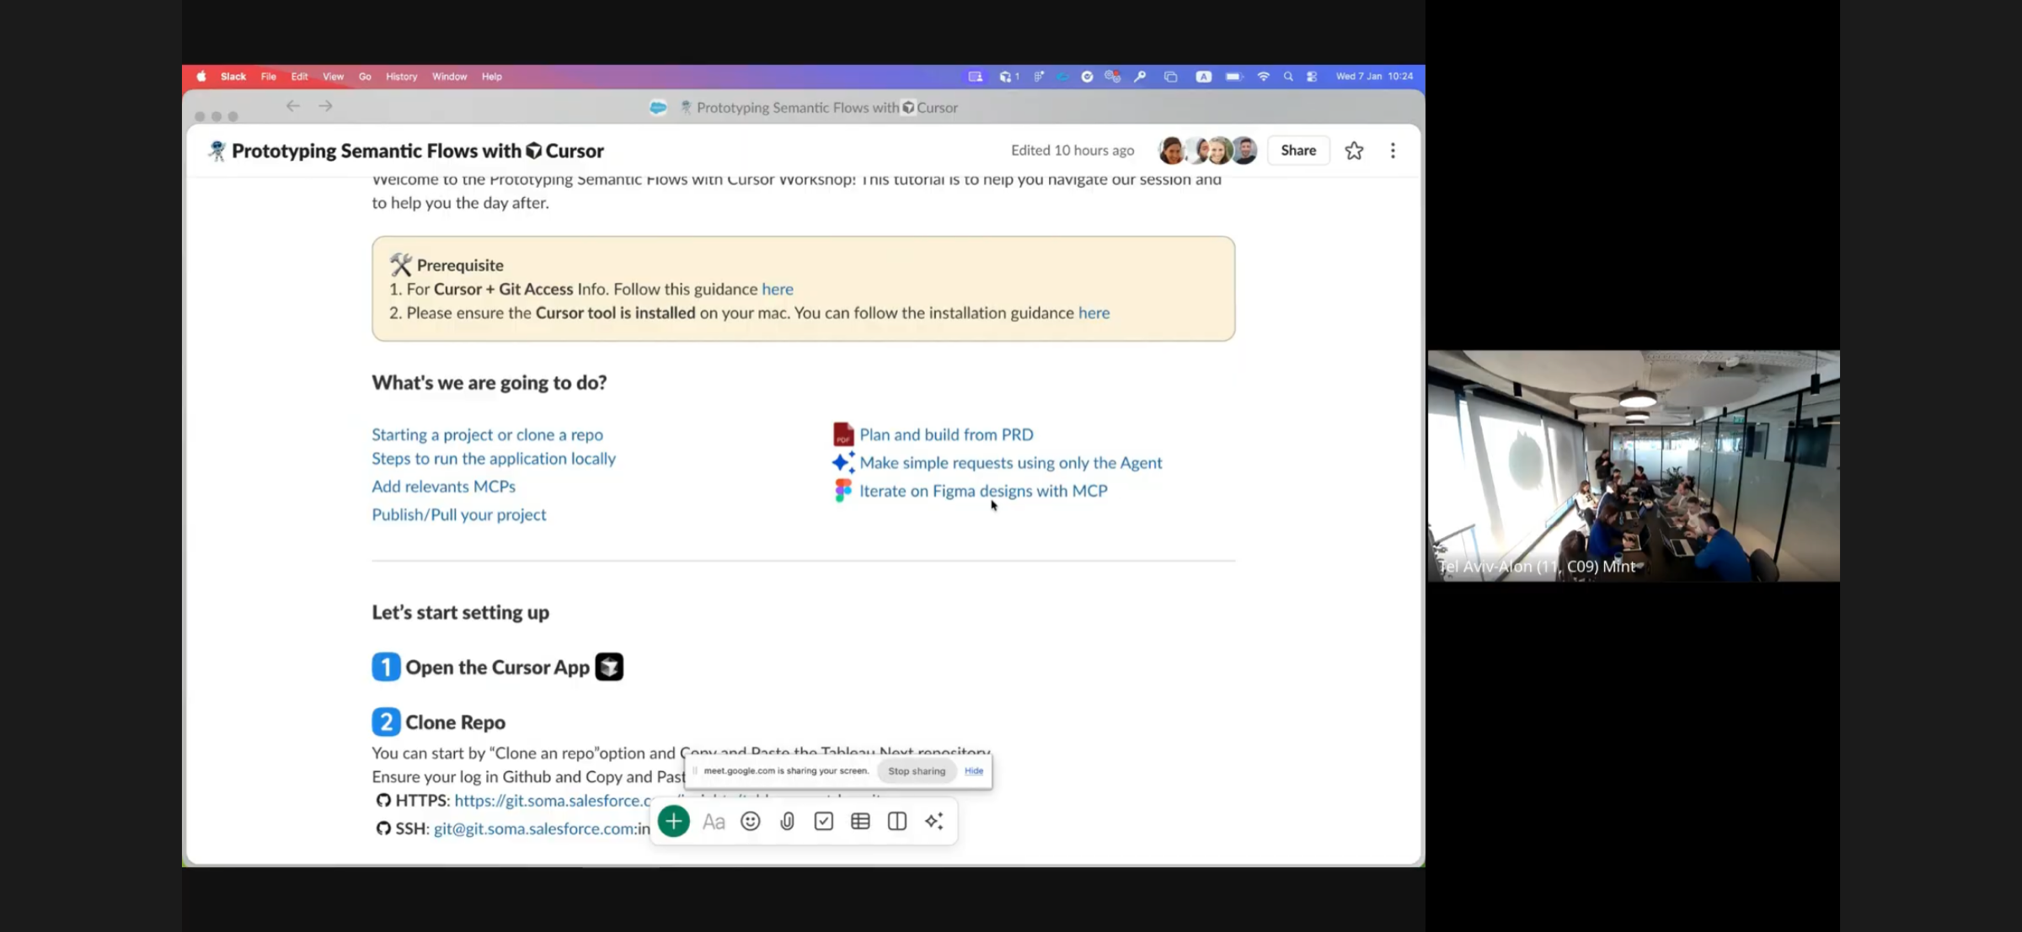Open 'Add relevants MCPs' link
Image resolution: width=2022 pixels, height=932 pixels.
[x=443, y=486]
